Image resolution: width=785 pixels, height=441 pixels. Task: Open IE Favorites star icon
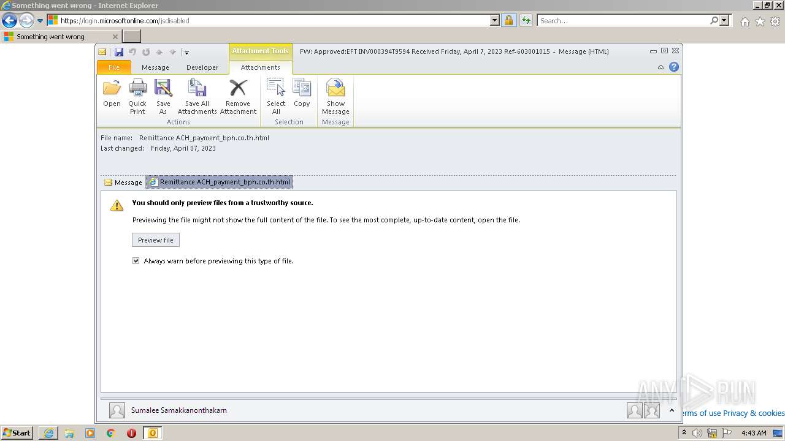[760, 21]
